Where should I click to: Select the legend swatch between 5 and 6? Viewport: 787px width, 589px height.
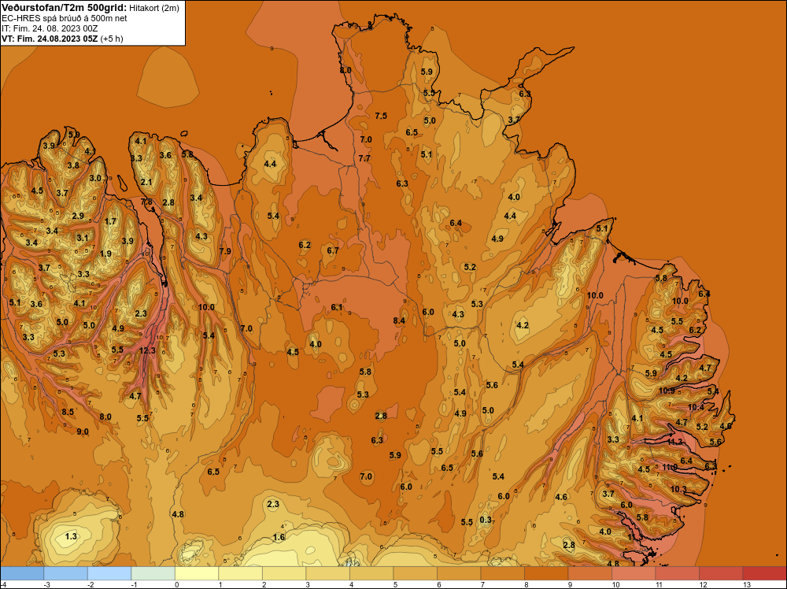coord(415,573)
